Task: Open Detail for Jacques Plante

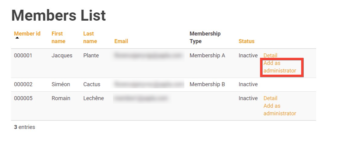Action: coord(270,56)
